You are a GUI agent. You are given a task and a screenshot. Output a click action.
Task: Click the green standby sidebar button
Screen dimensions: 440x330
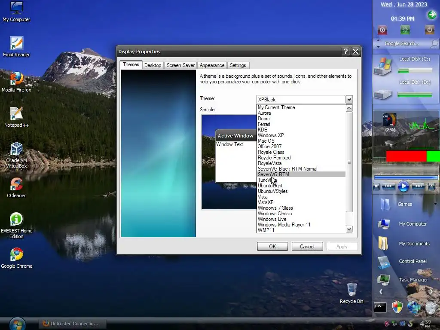tap(405, 30)
